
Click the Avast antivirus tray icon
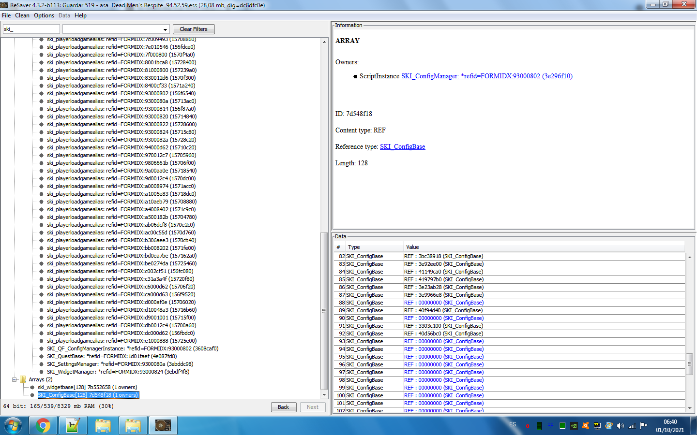(x=585, y=426)
